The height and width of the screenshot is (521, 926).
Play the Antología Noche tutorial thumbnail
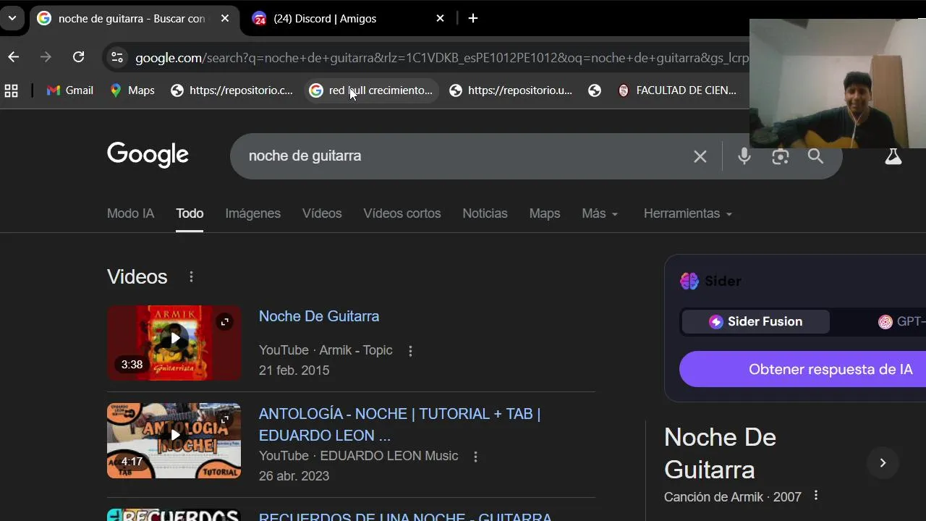coord(174,441)
